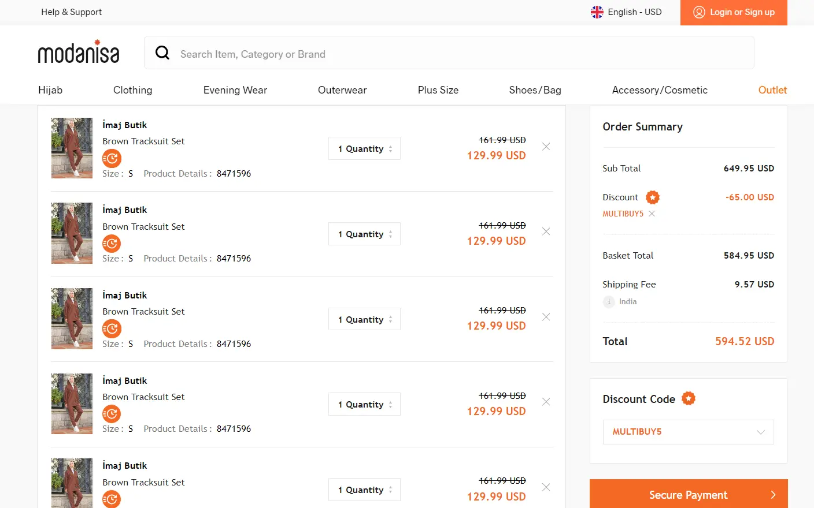814x508 pixels.
Task: Click fast delivery badge on second tracksuit item
Action: [x=112, y=244]
